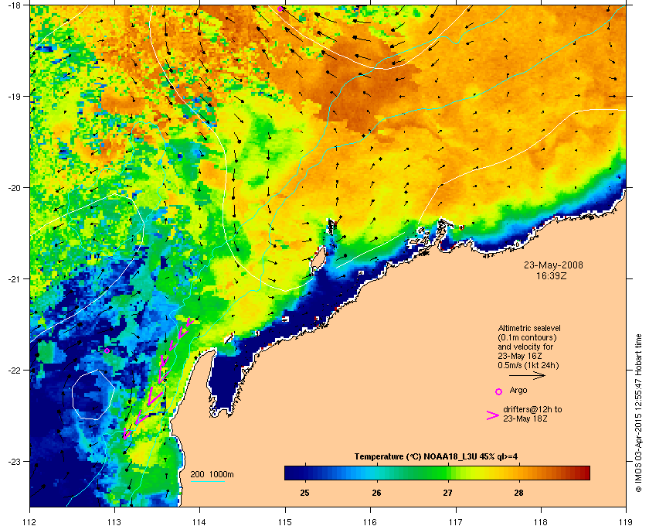Click the black velocity scale arrow in legend
Viewport: 649px width, 526px height.
pyautogui.click(x=527, y=376)
